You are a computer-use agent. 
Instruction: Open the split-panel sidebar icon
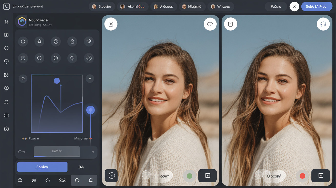(x=6, y=35)
